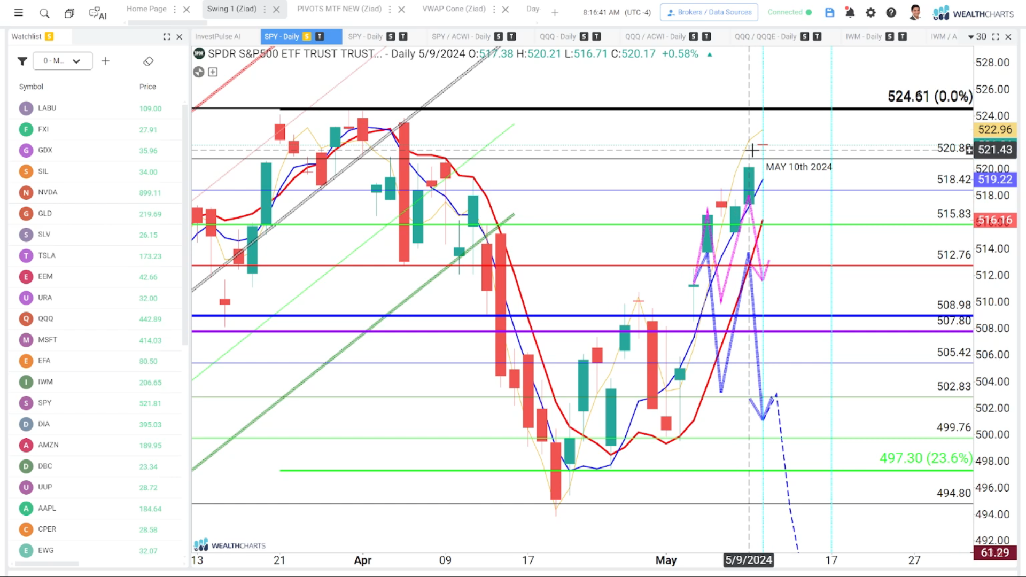This screenshot has width=1026, height=577.
Task: Click the 519.22 blue price label
Action: (x=995, y=180)
